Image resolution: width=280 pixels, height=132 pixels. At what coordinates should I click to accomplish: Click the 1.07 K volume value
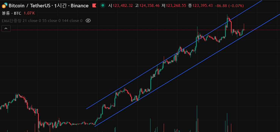[29, 13]
